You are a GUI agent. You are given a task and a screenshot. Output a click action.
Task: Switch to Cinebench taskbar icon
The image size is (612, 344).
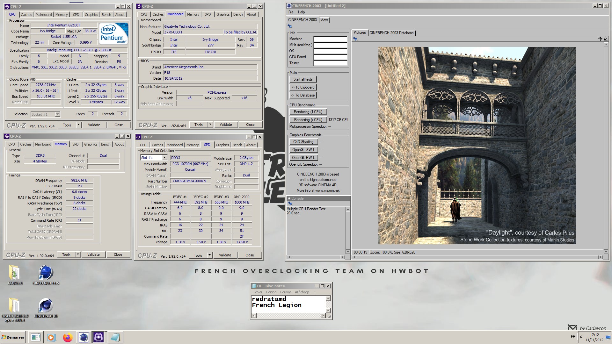coord(84,337)
